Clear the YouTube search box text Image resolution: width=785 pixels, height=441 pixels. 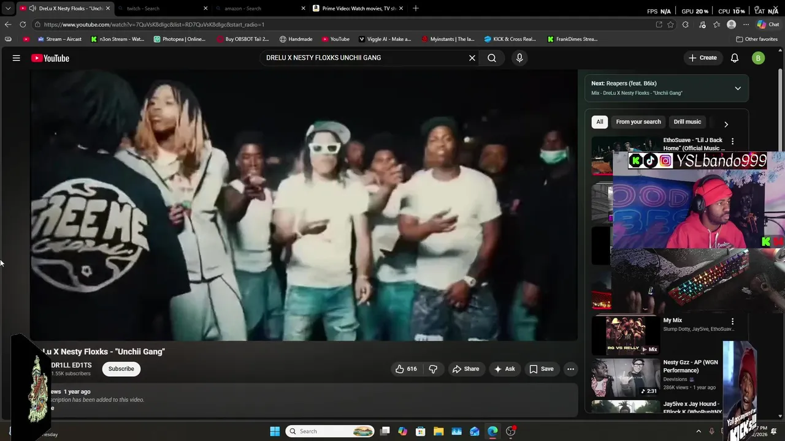472,58
